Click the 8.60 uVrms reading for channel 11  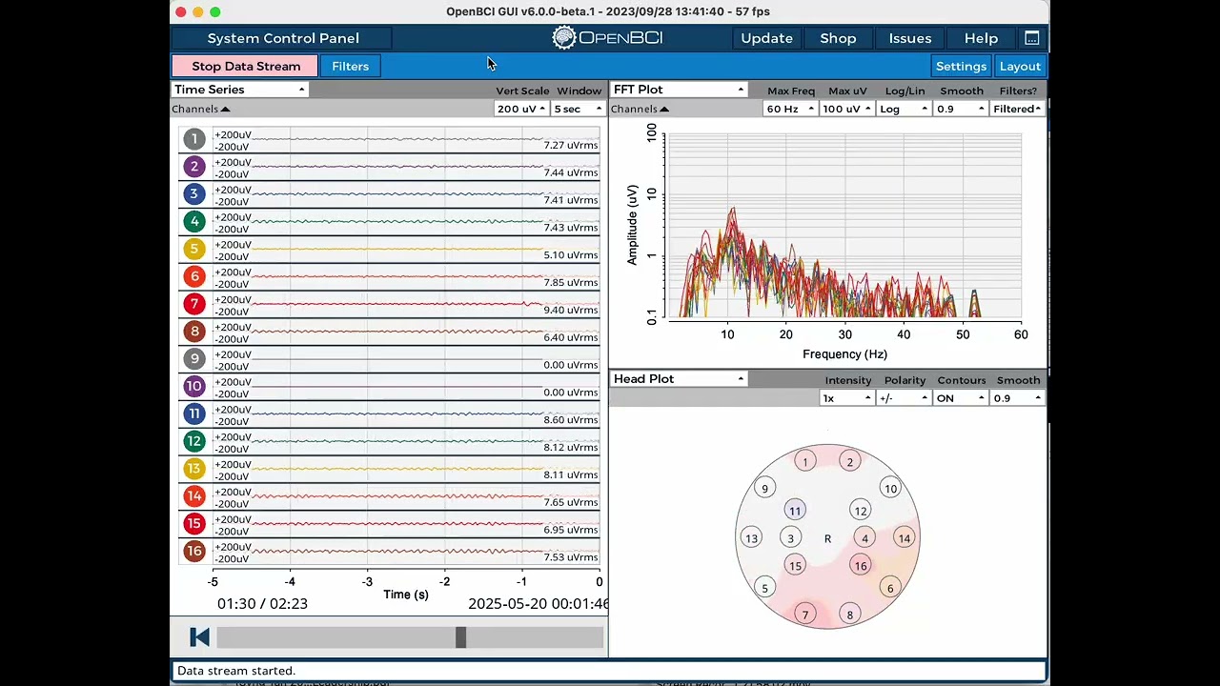point(571,420)
